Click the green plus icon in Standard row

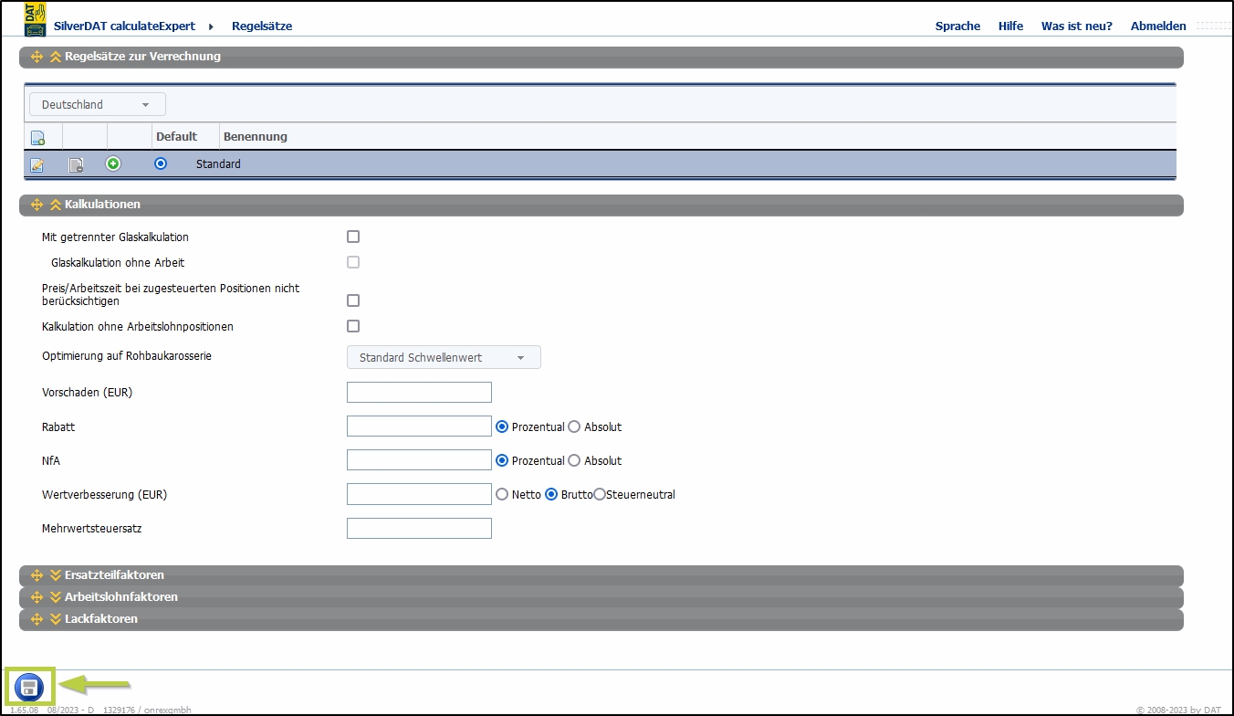click(113, 163)
